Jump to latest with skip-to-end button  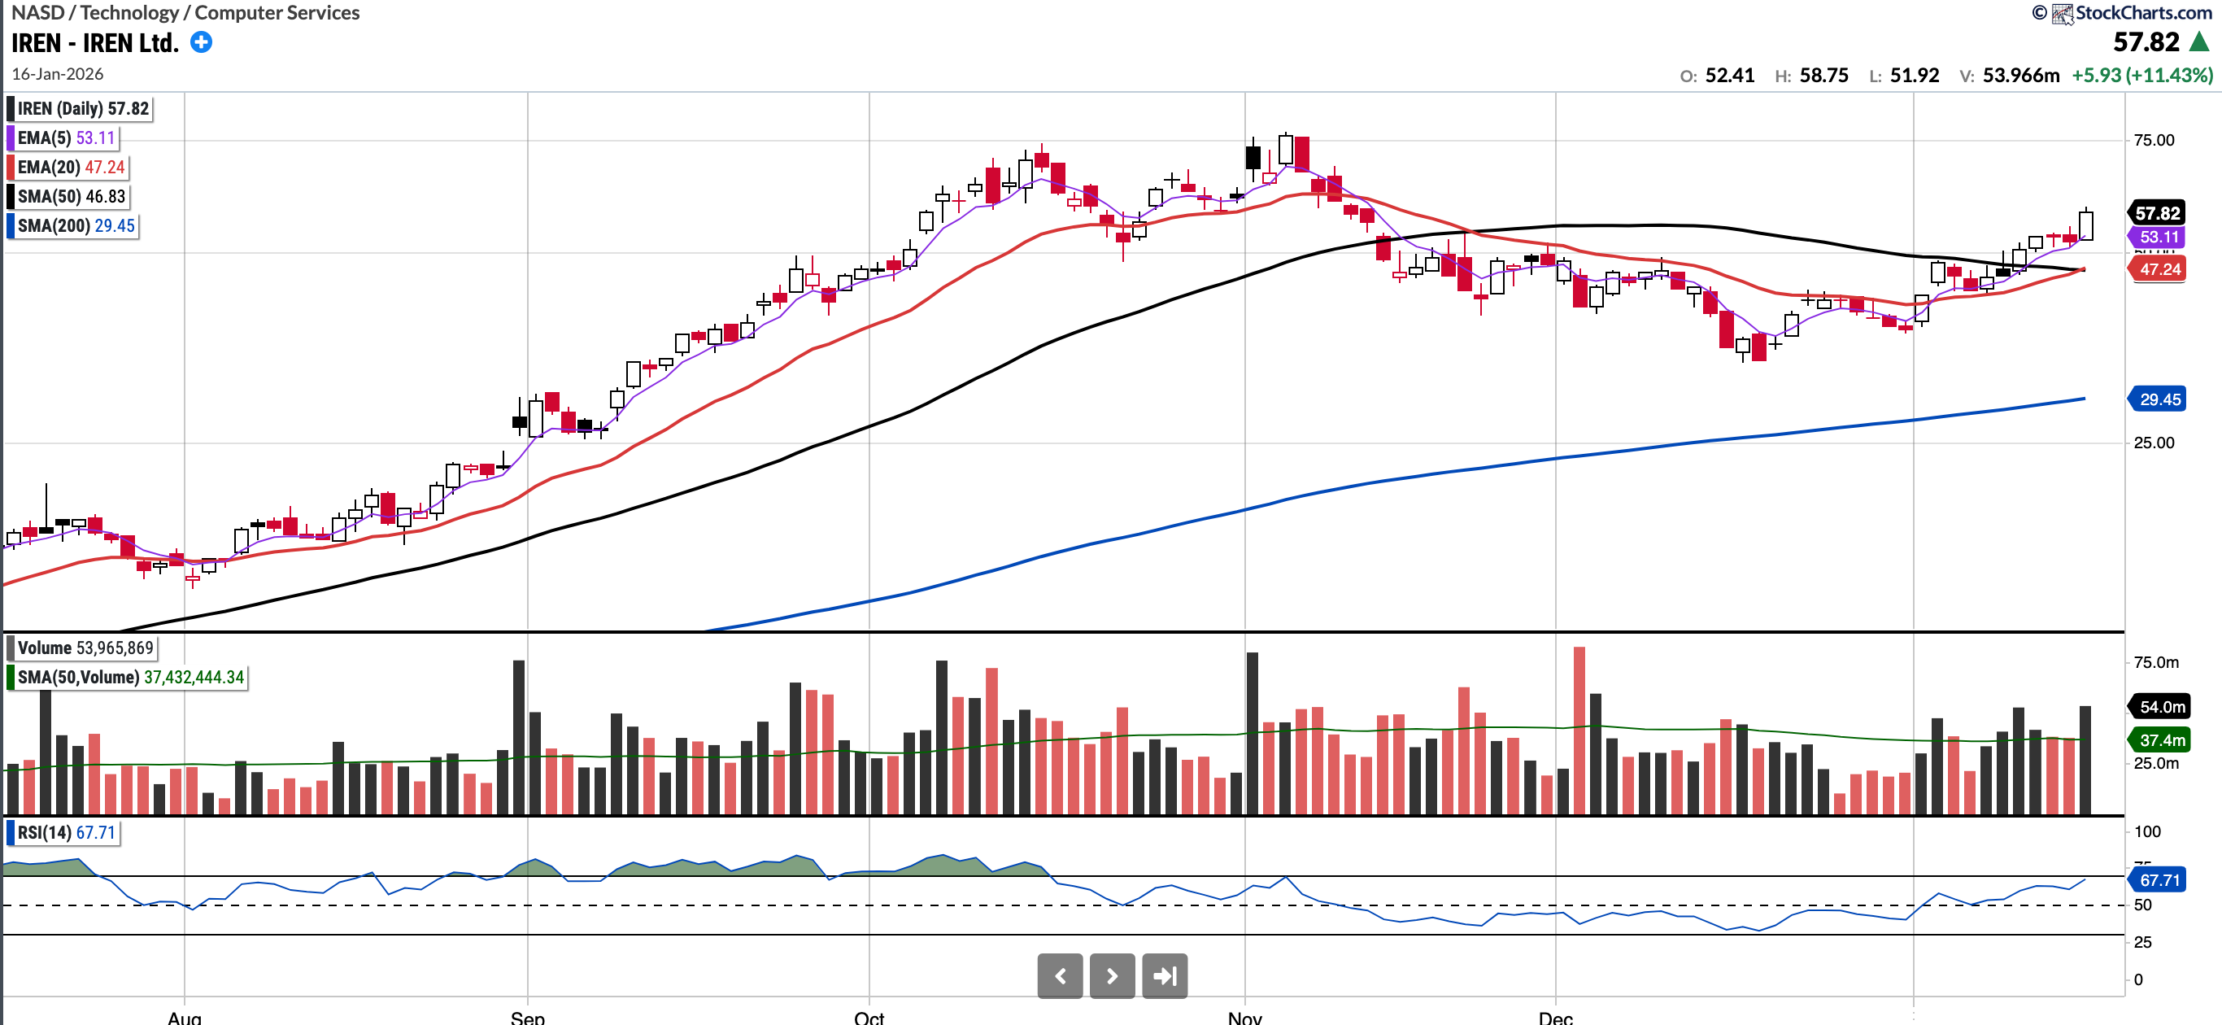point(1165,976)
